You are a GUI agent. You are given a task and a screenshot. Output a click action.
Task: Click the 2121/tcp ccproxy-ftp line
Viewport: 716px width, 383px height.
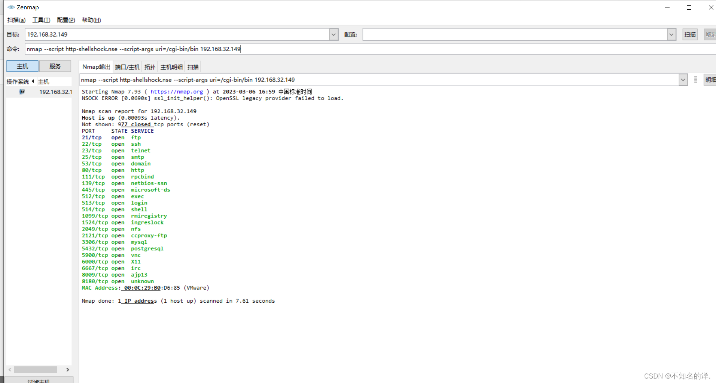pyautogui.click(x=124, y=236)
